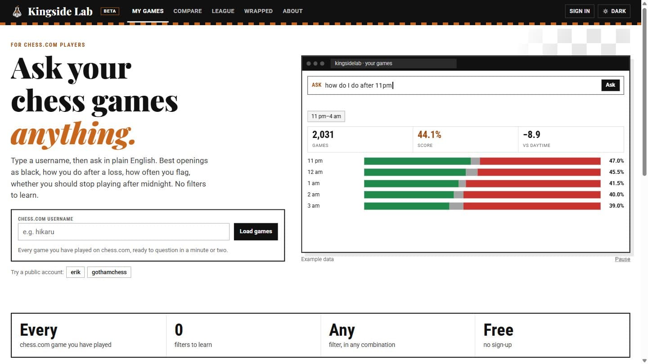Click the 'Free no sign-up' card
This screenshot has height=364, width=648.
click(552, 336)
